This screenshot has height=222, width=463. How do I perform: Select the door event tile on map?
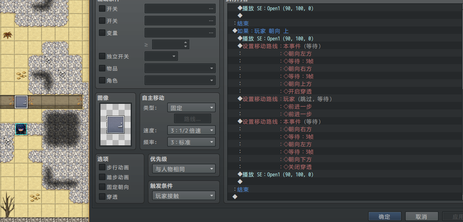click(x=21, y=102)
